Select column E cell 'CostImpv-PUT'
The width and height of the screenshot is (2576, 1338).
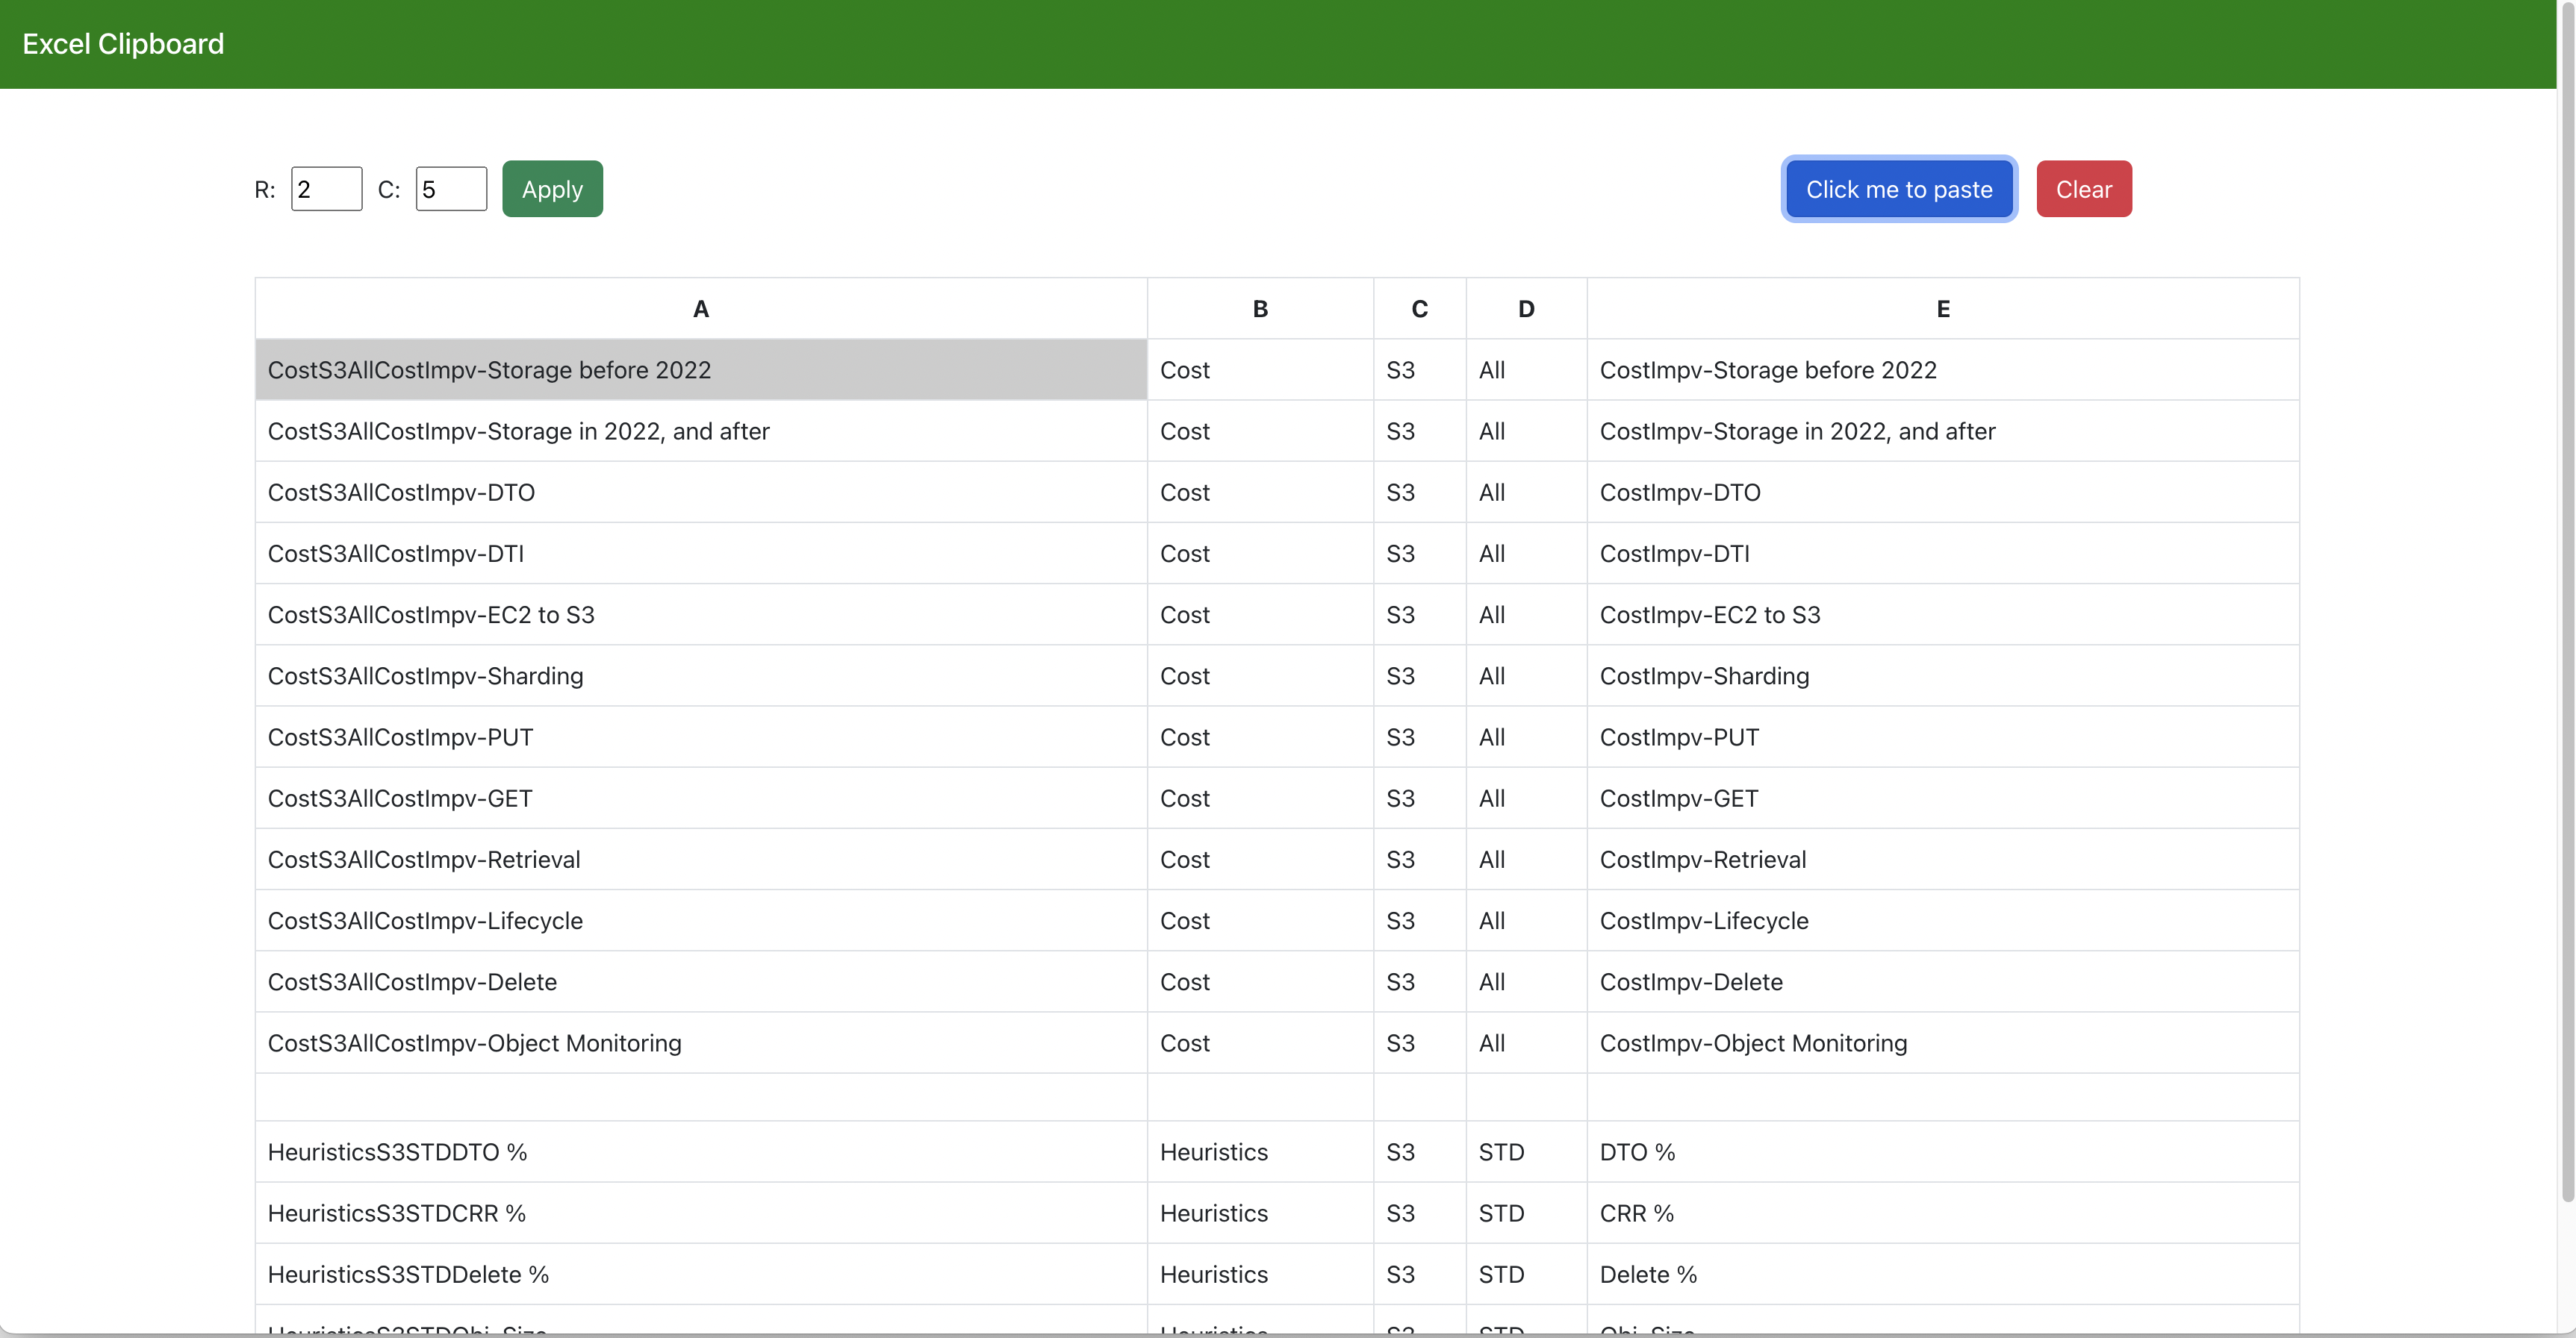click(1943, 737)
